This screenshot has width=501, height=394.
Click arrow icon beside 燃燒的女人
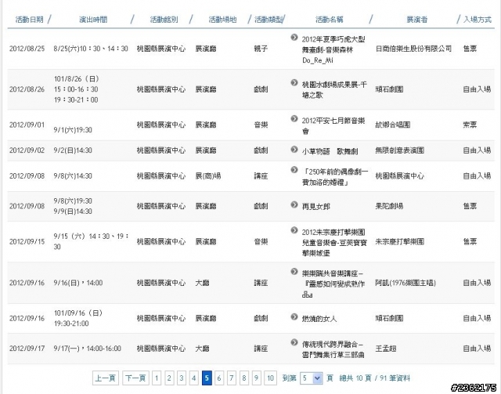point(294,317)
